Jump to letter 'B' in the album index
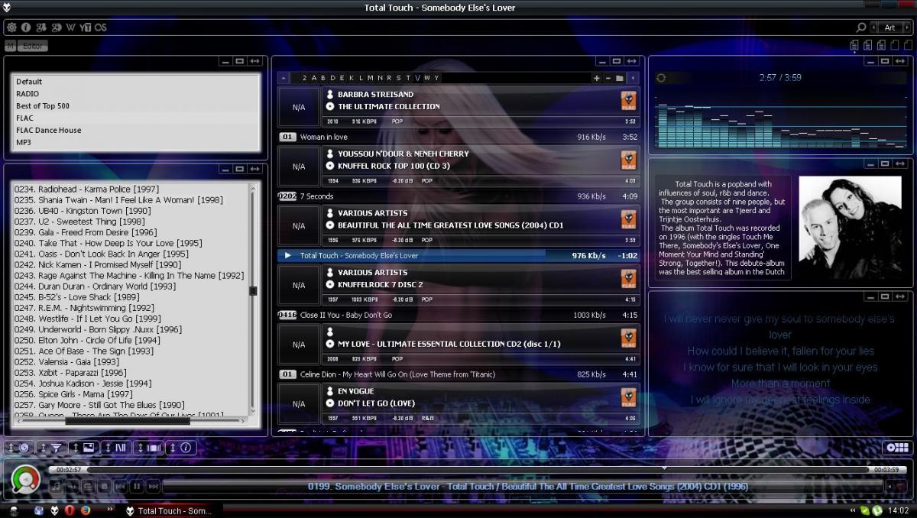 coord(322,78)
